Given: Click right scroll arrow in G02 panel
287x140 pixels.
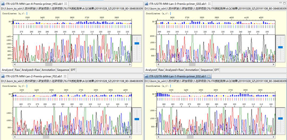Looking at the screenshot, I should [273, 65].
